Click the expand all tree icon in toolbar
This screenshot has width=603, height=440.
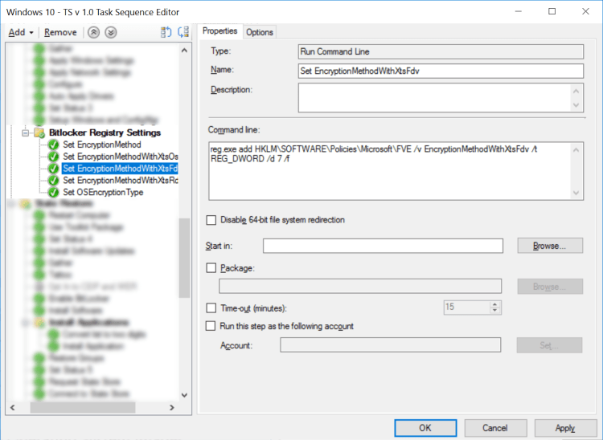pyautogui.click(x=166, y=32)
